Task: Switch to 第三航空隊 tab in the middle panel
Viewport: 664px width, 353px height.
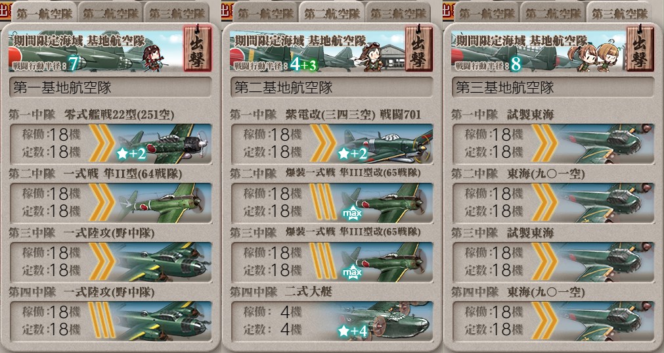Action: coord(398,12)
